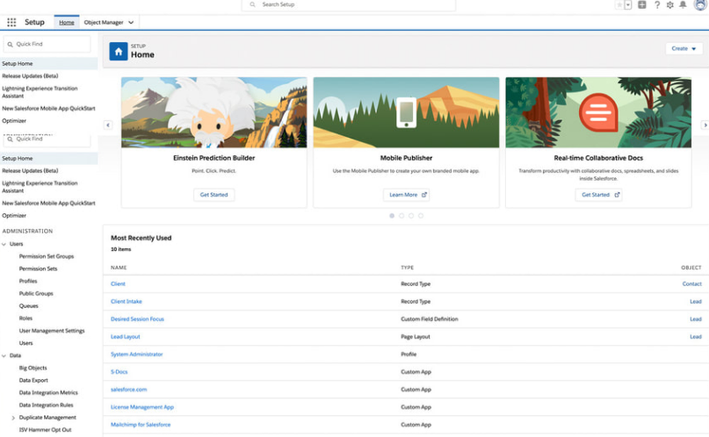Collapse the Data section chevron in sidebar
The height and width of the screenshot is (437, 709).
(4, 356)
